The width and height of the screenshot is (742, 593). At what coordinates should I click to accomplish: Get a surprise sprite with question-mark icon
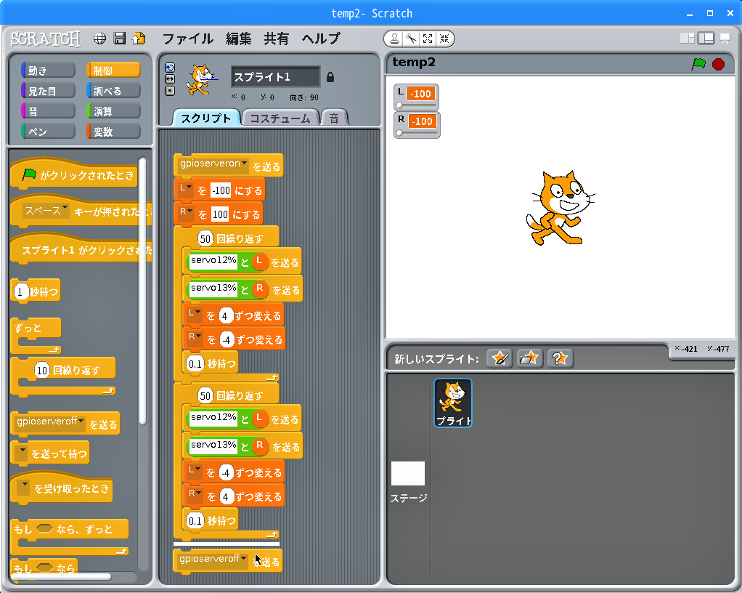pos(560,358)
